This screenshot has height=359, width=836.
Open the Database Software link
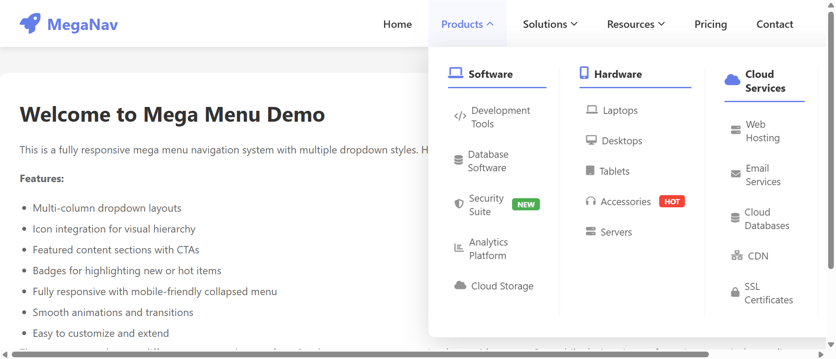[x=488, y=161]
